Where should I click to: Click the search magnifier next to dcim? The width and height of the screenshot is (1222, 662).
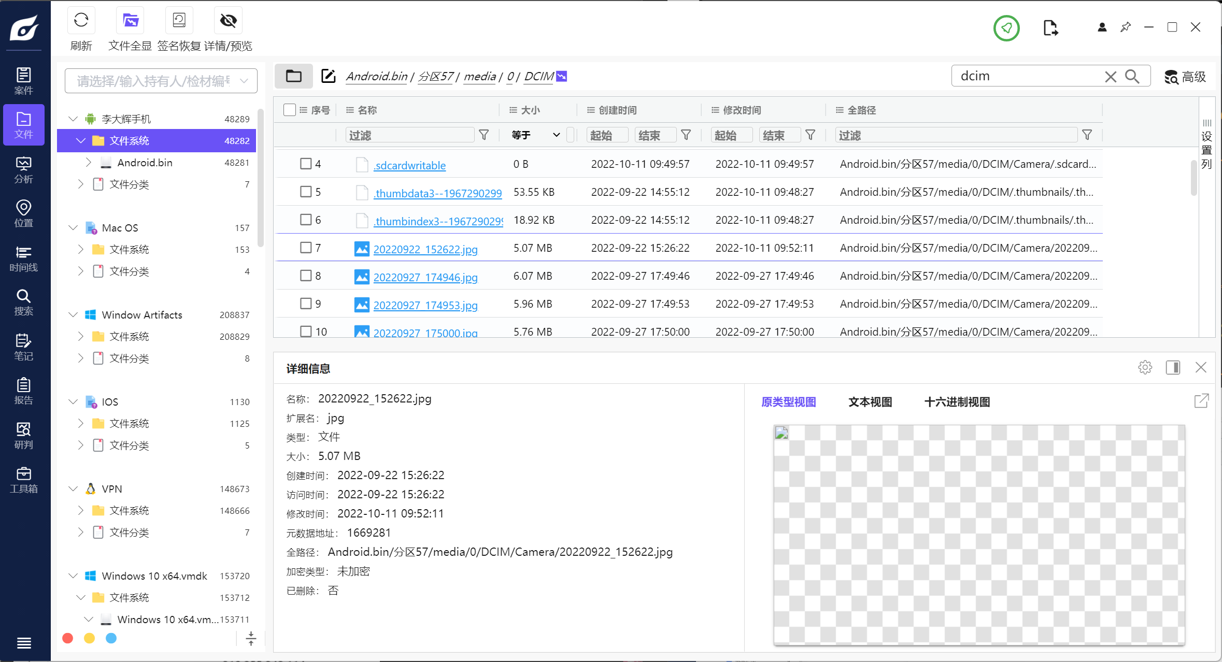tap(1132, 77)
